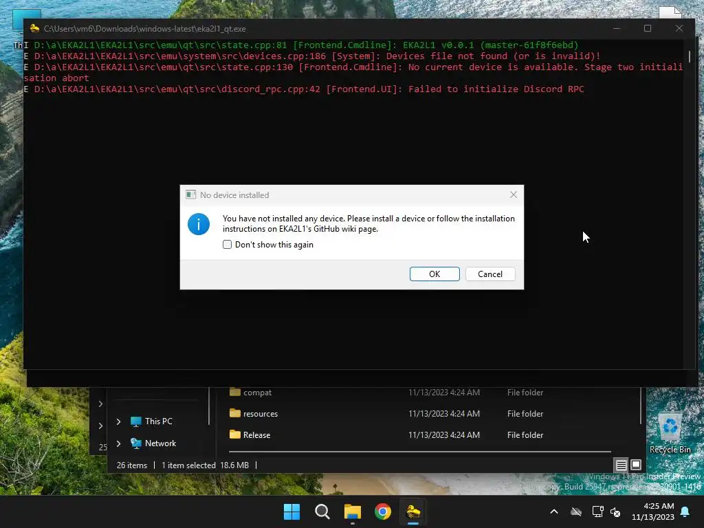
Task: Open the clock and date flyout
Action: click(653, 511)
